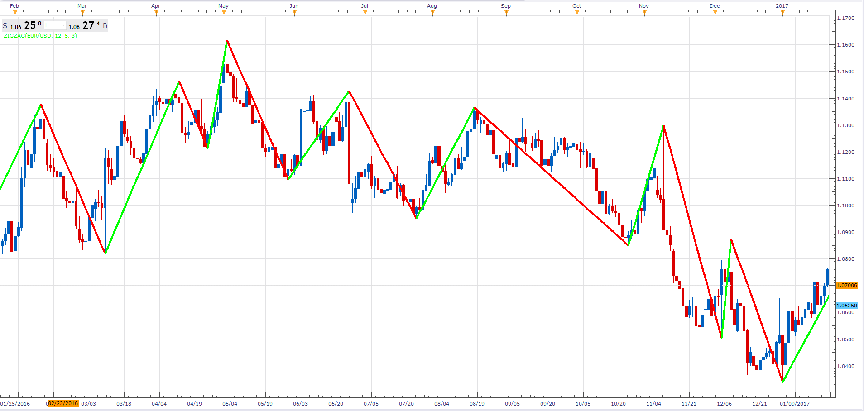Click the 03/18 date on the bottom axis
This screenshot has width=864, height=411.
click(124, 404)
